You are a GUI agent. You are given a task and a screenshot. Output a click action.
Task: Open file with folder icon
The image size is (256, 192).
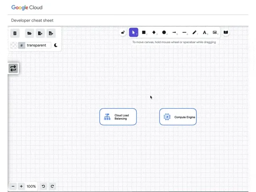pos(29,33)
